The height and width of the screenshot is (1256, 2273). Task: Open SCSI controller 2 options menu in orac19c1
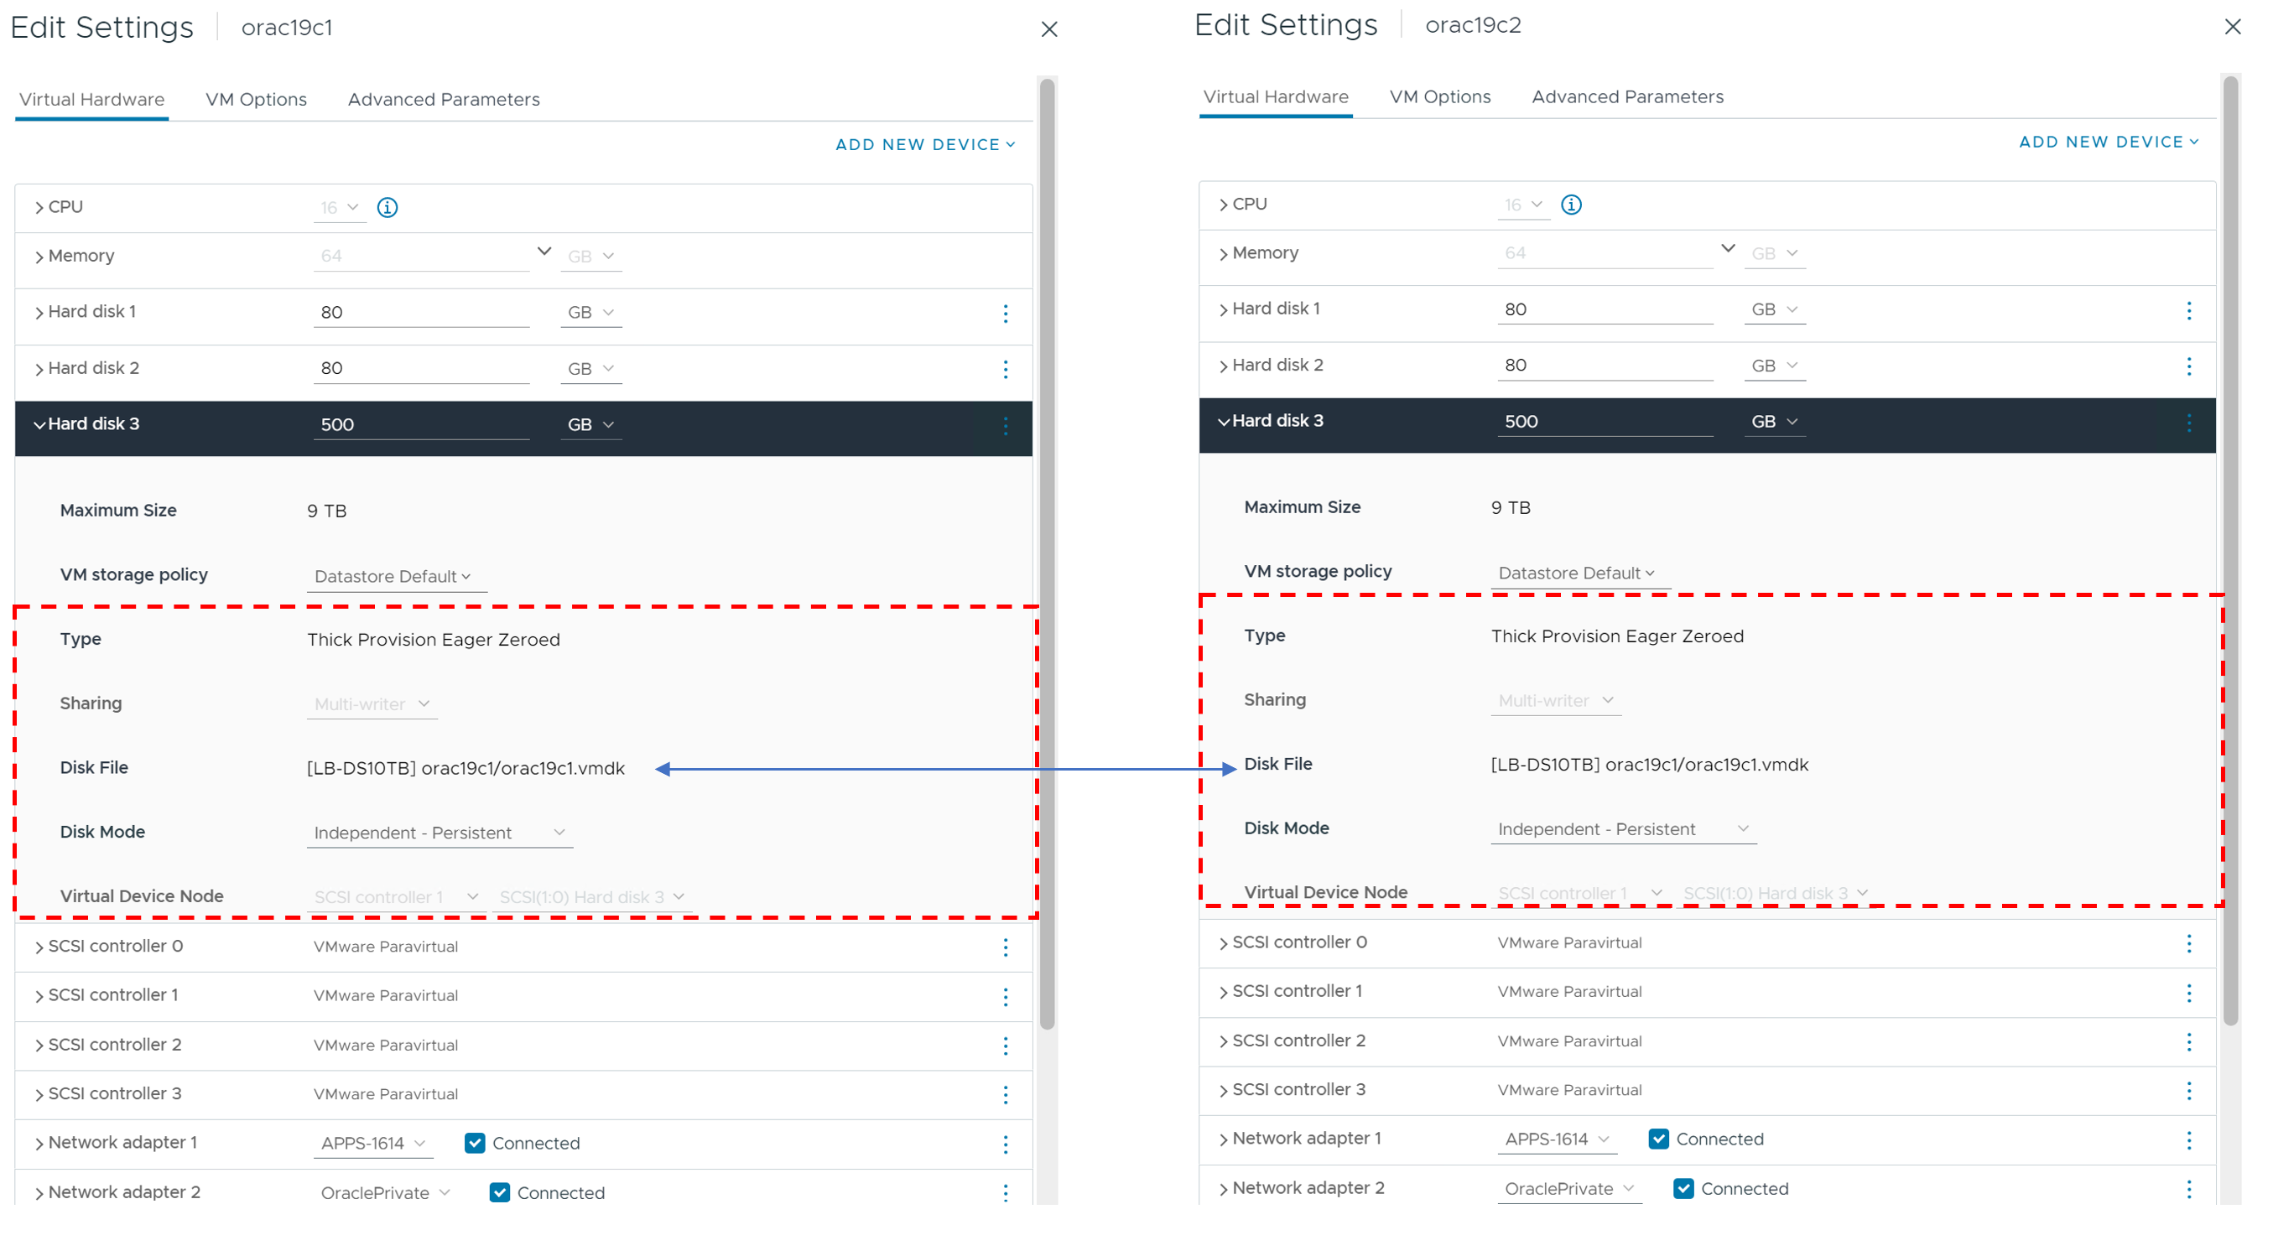coord(1005,1046)
